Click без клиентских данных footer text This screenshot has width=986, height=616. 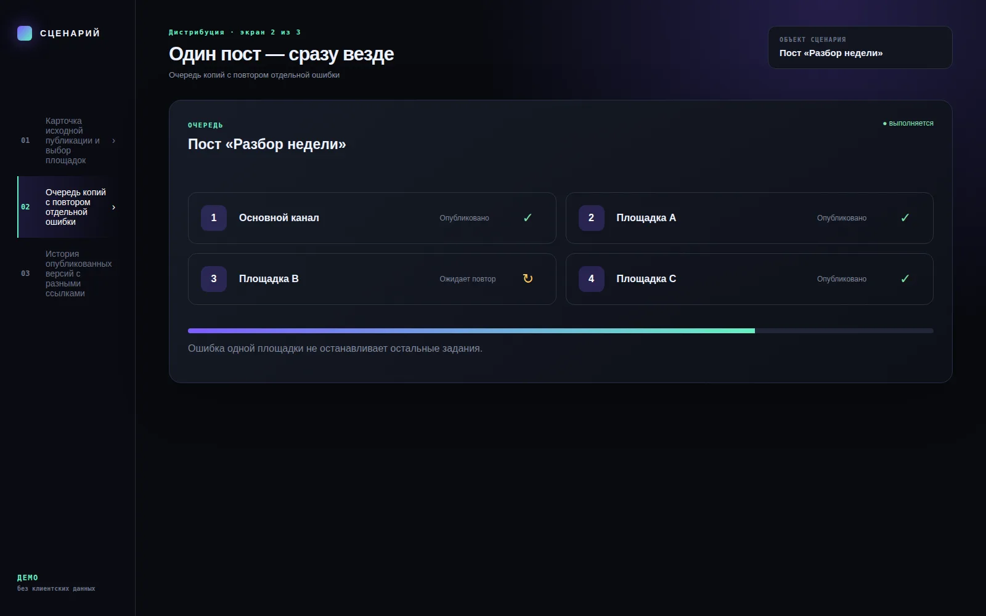click(56, 589)
